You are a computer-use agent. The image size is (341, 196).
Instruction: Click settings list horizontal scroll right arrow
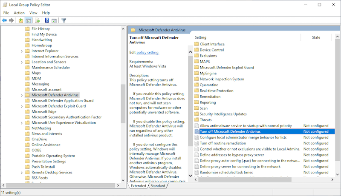click(332, 179)
